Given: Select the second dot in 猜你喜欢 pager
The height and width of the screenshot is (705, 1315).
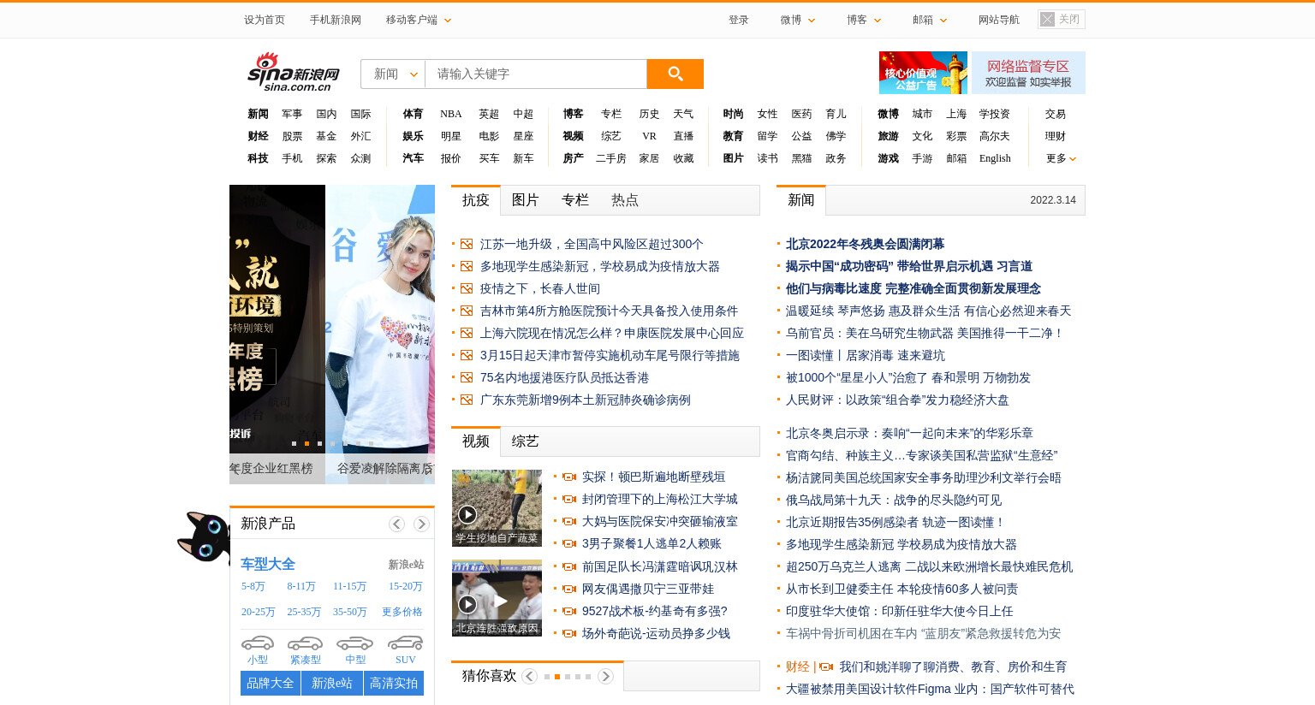Looking at the screenshot, I should [x=557, y=677].
